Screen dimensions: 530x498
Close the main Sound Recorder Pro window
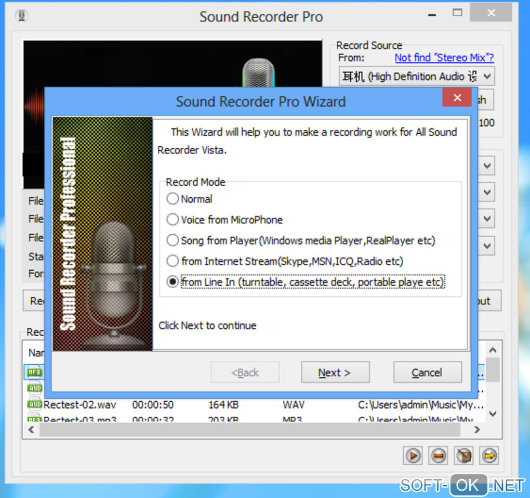(x=491, y=12)
